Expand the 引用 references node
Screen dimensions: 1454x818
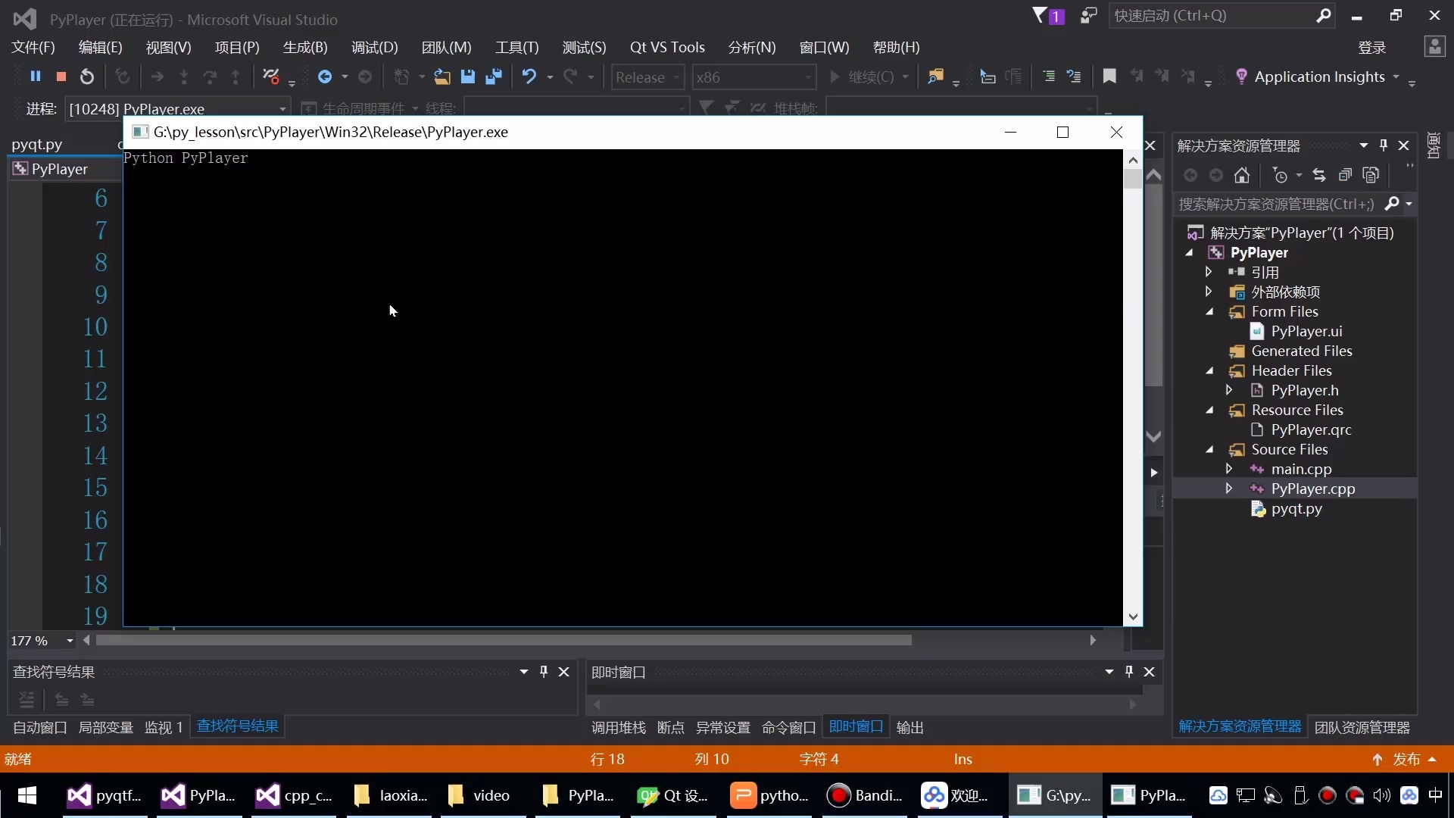[x=1209, y=272]
